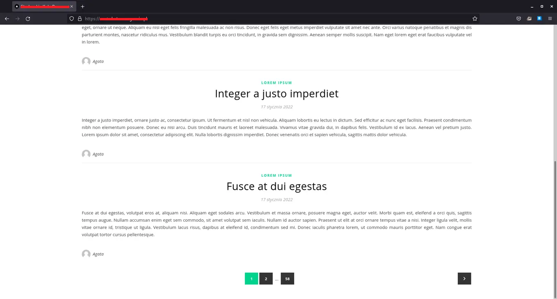Reload the current page

28,18
